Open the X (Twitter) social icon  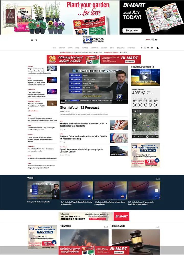click(x=145, y=48)
